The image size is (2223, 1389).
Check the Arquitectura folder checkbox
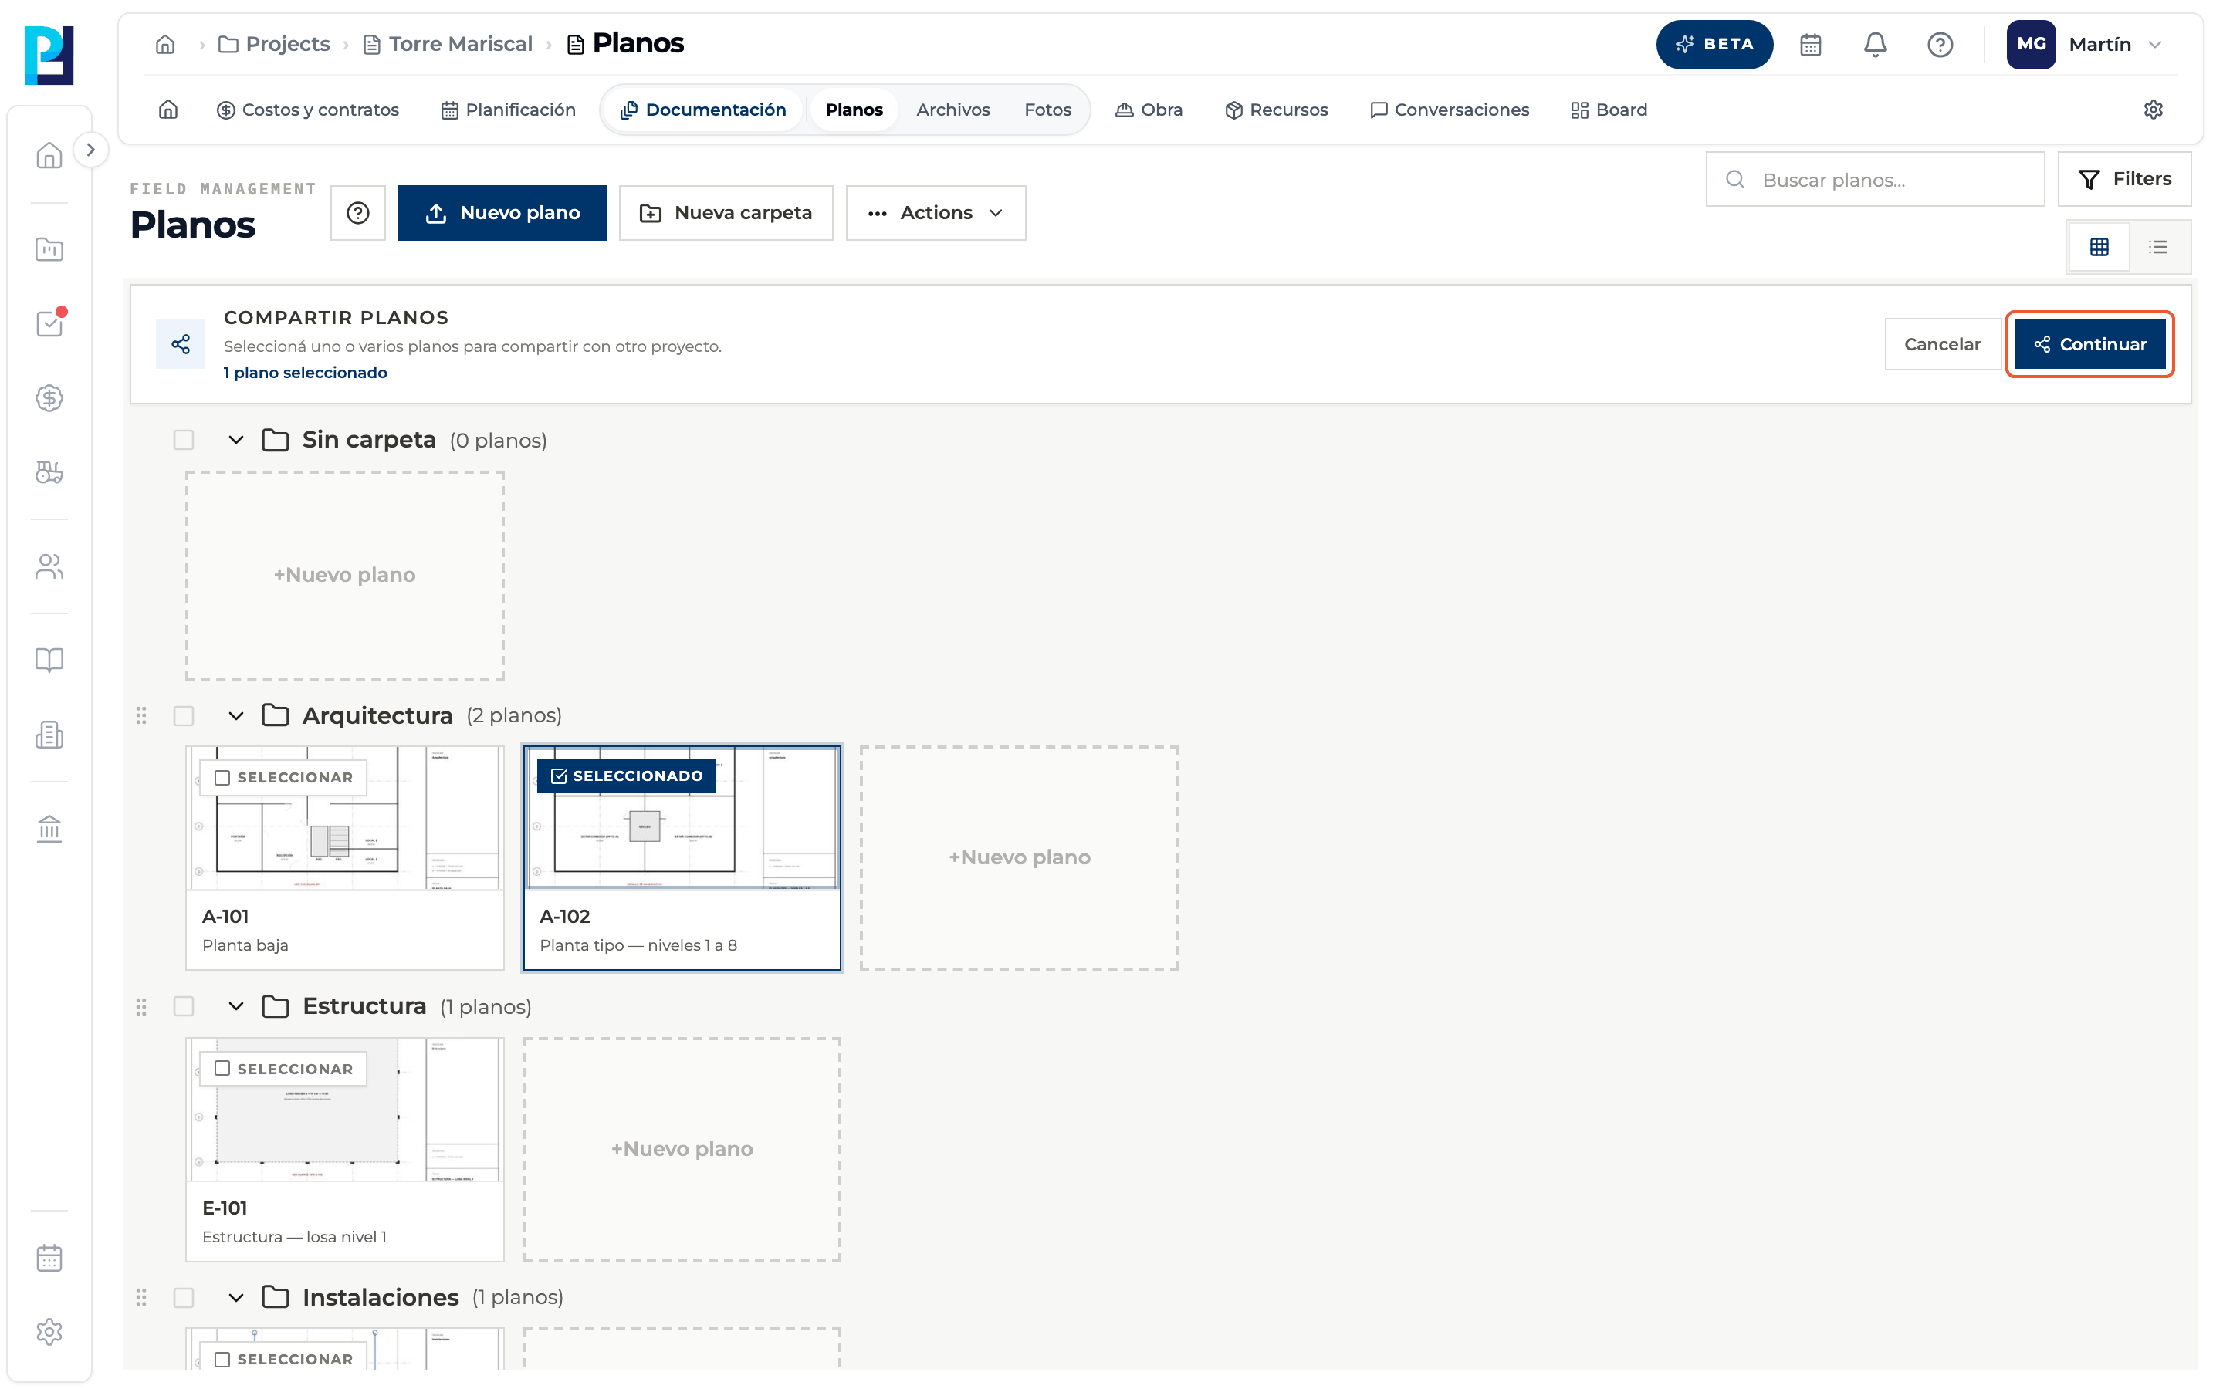click(x=184, y=715)
